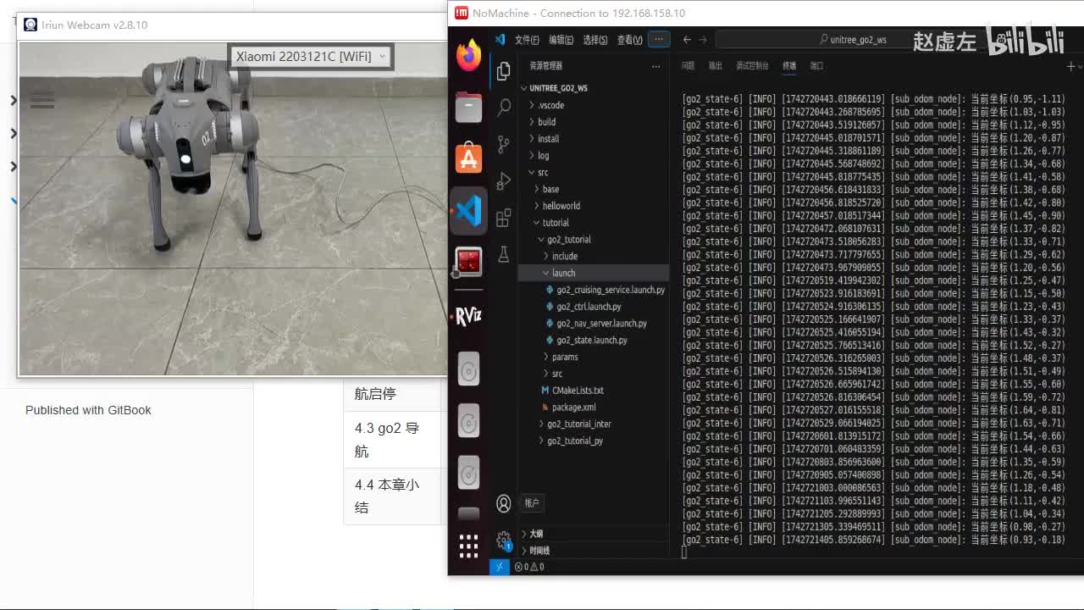Click the unitree_go2_ws search command box
The image size is (1084, 610).
click(855, 40)
